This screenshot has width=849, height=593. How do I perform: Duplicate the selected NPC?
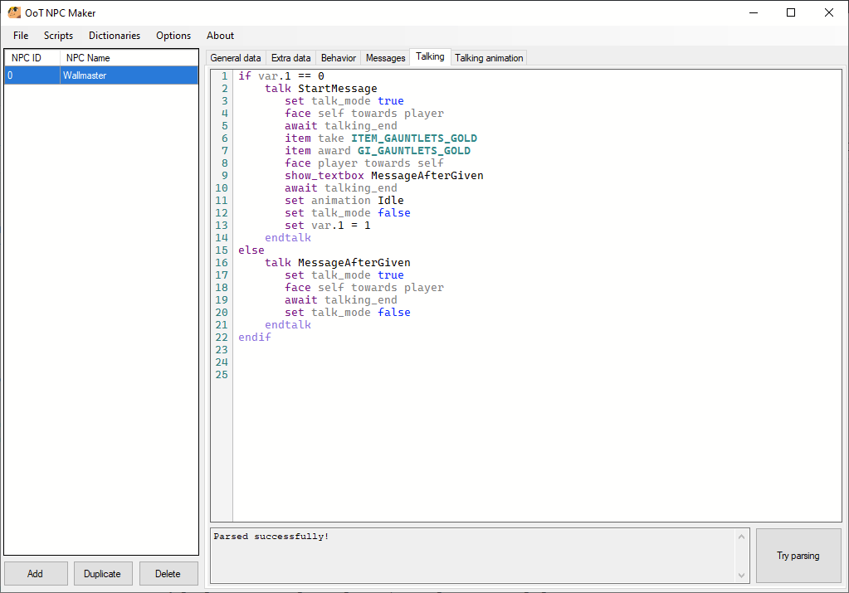tap(102, 573)
